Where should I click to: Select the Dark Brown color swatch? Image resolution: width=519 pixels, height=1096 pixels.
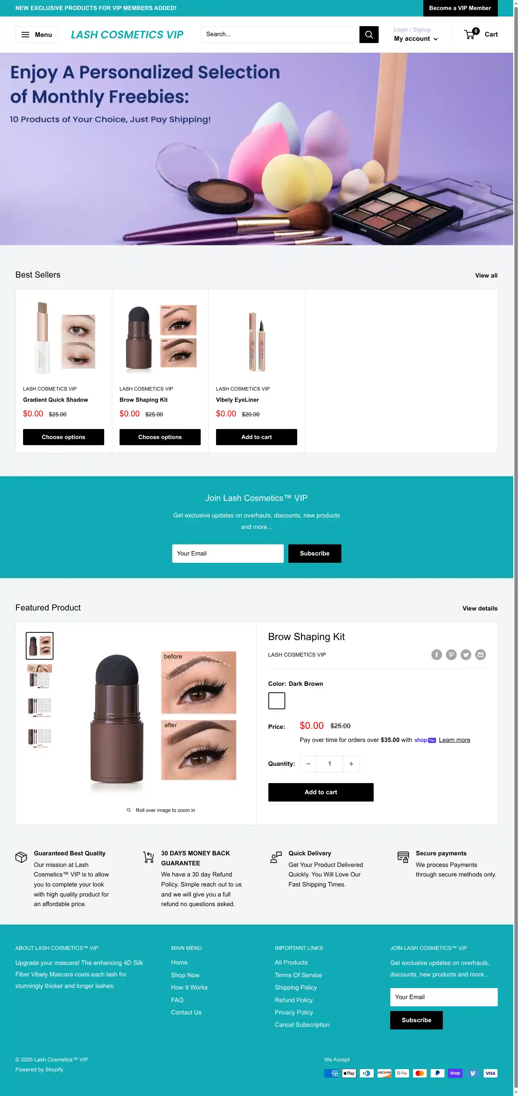coord(276,701)
